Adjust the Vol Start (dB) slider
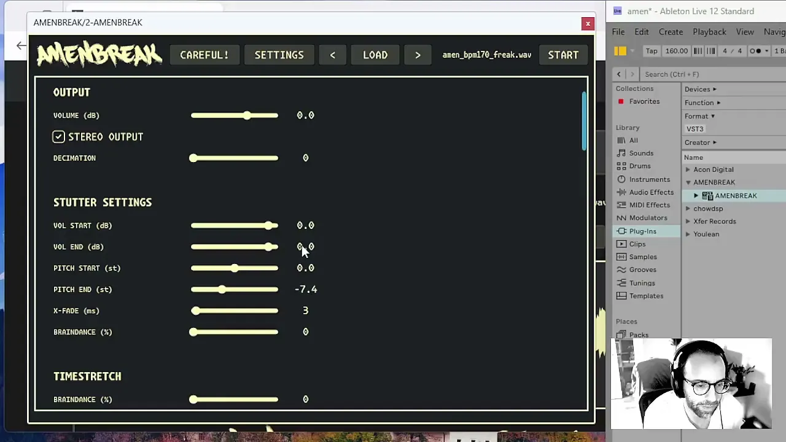 click(235, 226)
